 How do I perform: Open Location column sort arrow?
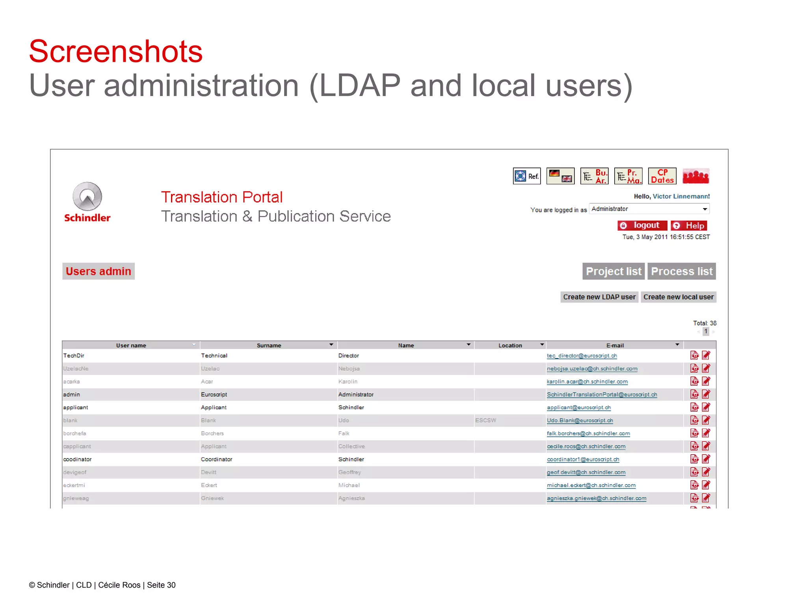[542, 345]
